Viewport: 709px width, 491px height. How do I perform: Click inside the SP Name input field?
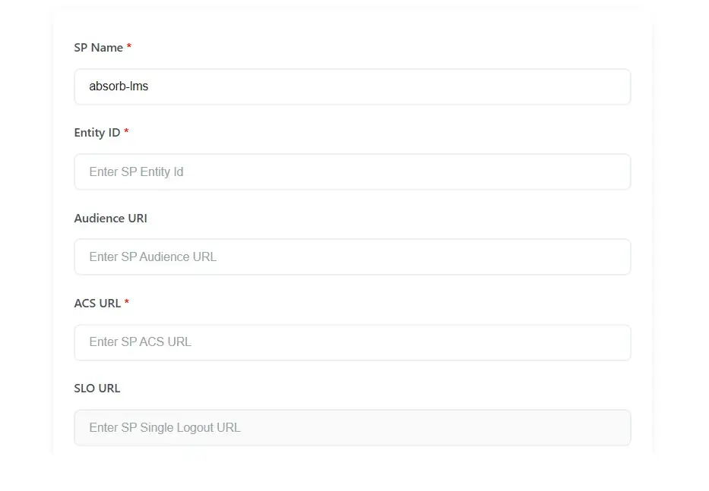coord(352,87)
